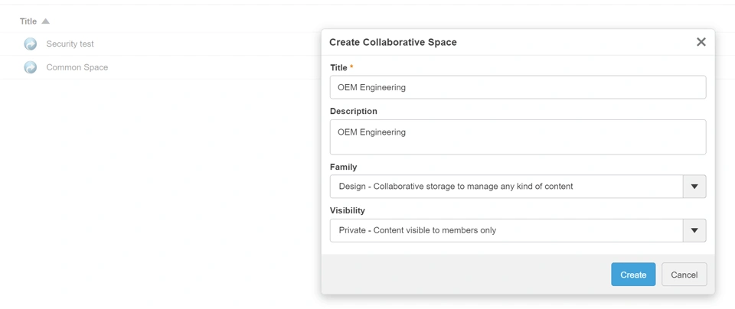Click the Description field label
The height and width of the screenshot is (309, 735).
(x=353, y=111)
